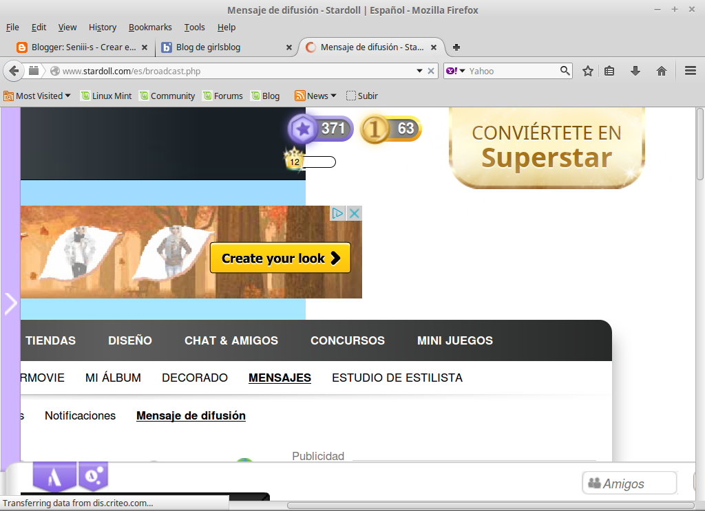
Task: Open a new tab with plus icon
Action: (x=456, y=47)
